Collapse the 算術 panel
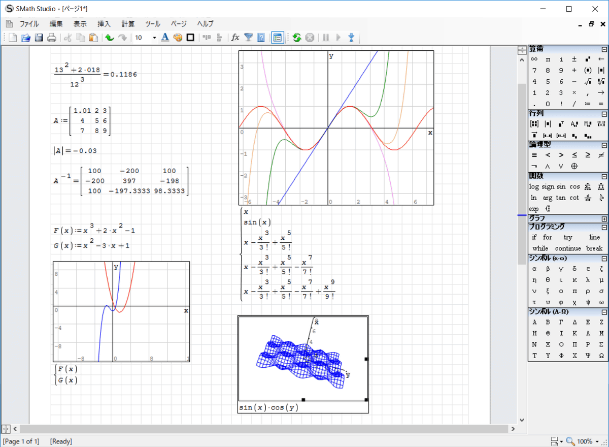The height and width of the screenshot is (447, 609). click(604, 49)
